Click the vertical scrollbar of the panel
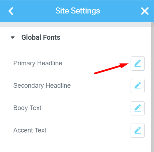 click(x=153, y=87)
